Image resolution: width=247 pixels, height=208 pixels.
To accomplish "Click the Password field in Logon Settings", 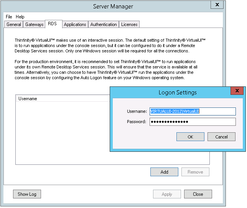I will [x=193, y=122].
